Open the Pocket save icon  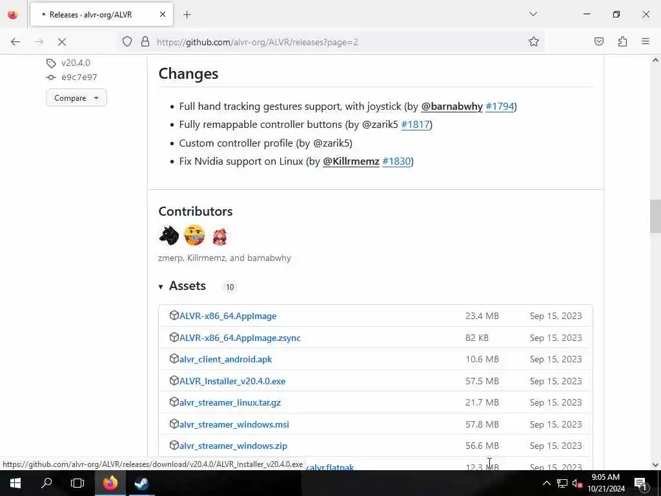click(598, 42)
